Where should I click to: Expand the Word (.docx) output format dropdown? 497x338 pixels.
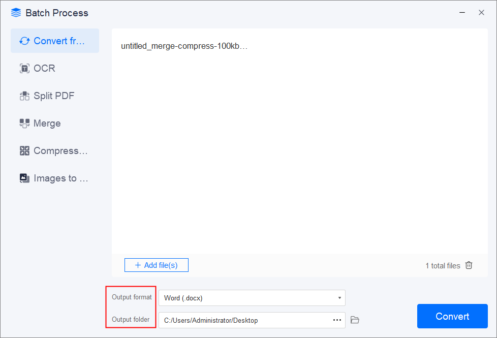(x=252, y=298)
